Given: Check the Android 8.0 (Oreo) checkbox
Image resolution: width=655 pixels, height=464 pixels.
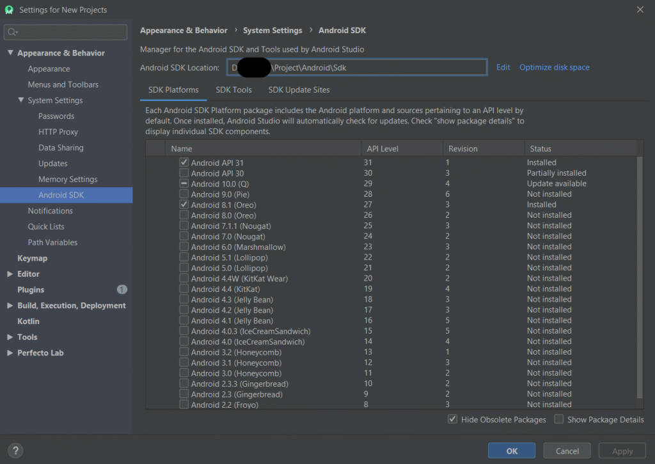Looking at the screenshot, I should (x=184, y=215).
